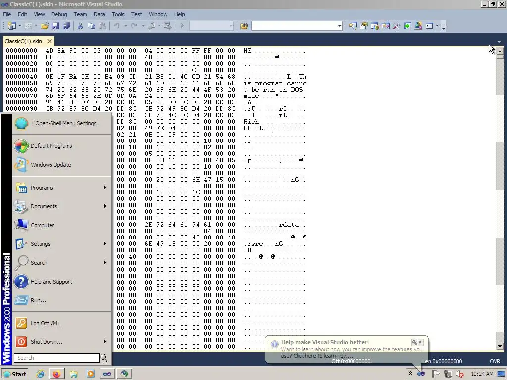Open Internet Explorer from the taskbar

(40, 374)
